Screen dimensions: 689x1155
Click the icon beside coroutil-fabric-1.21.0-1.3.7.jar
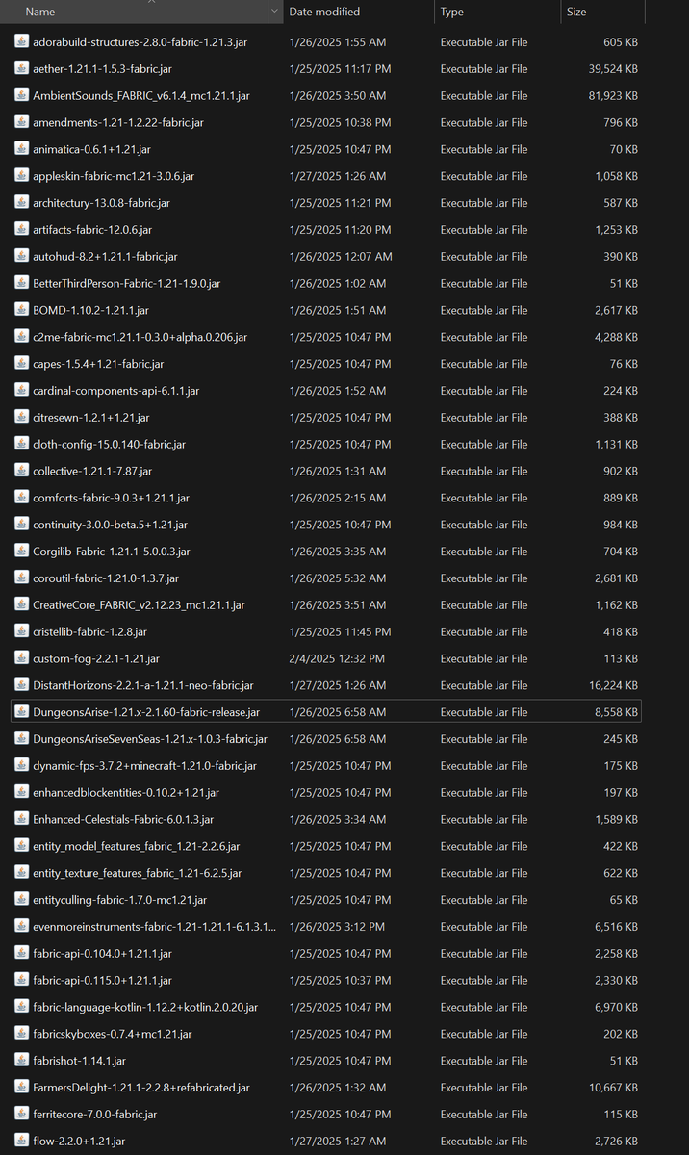coord(22,578)
